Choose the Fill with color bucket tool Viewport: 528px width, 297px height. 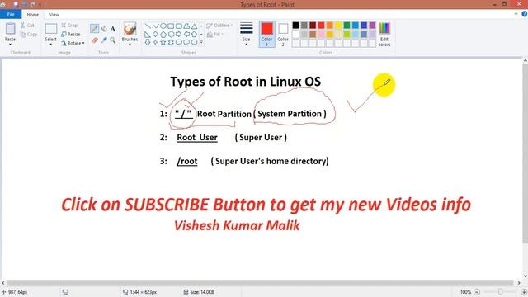coord(104,29)
